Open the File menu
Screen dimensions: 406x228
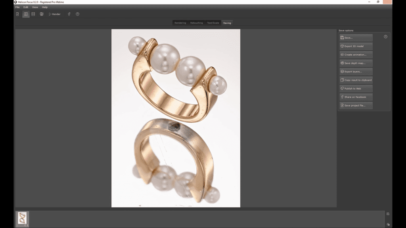click(x=17, y=7)
